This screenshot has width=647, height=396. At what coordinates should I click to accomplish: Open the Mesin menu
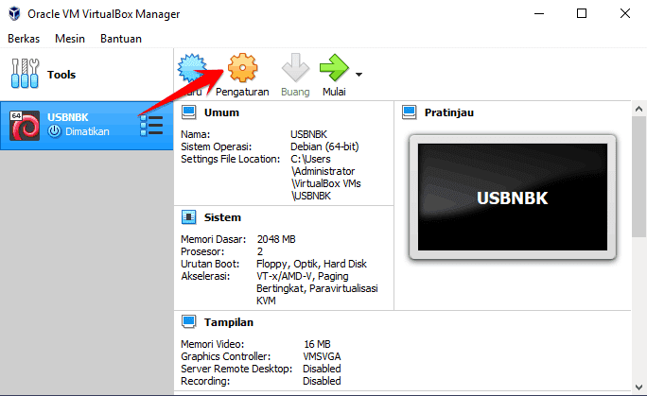click(x=70, y=39)
